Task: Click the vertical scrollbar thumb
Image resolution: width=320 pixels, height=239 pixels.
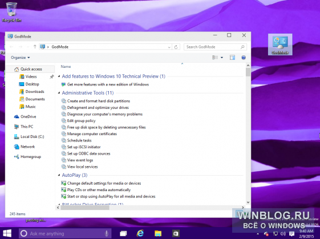Action: pos(248,72)
